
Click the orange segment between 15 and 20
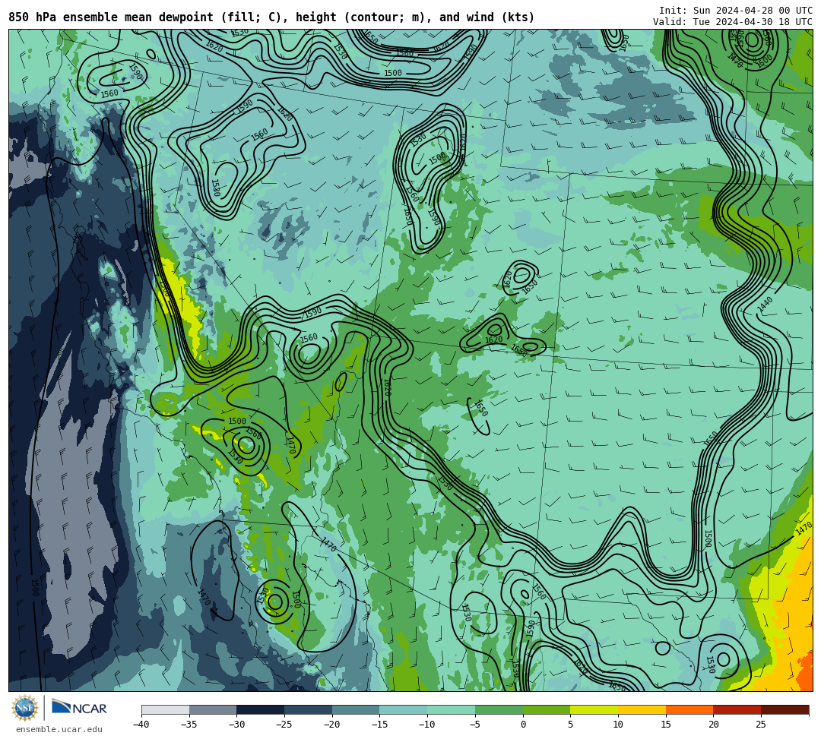coord(689,709)
